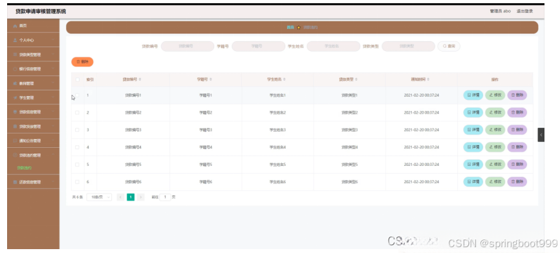Click 修改 for row 3
Viewport: 560px width, 253px height.
coord(495,130)
